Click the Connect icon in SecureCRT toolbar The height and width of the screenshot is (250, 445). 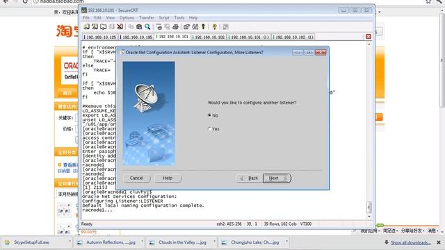(x=86, y=26)
